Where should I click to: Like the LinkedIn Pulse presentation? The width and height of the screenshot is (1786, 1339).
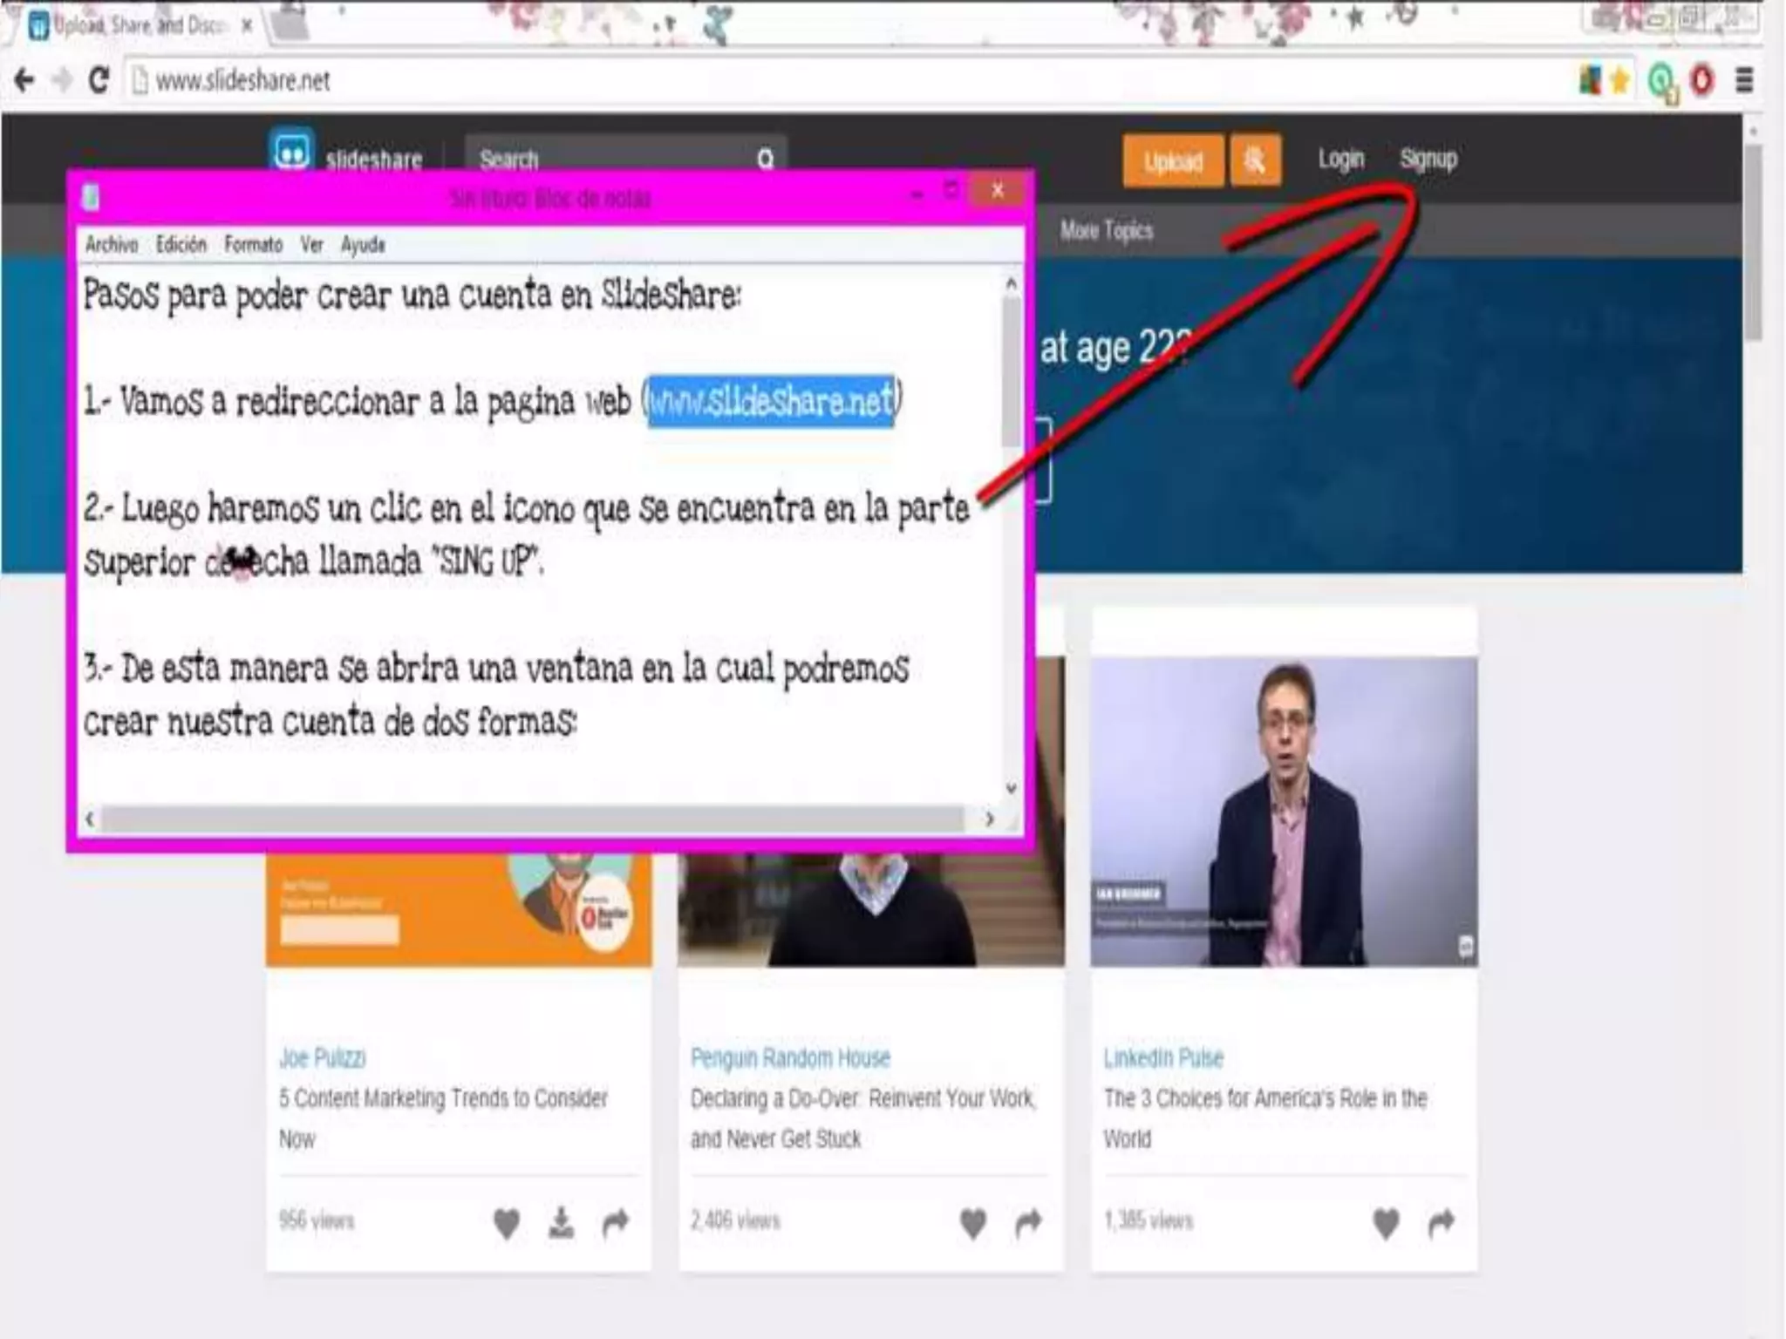[1386, 1223]
